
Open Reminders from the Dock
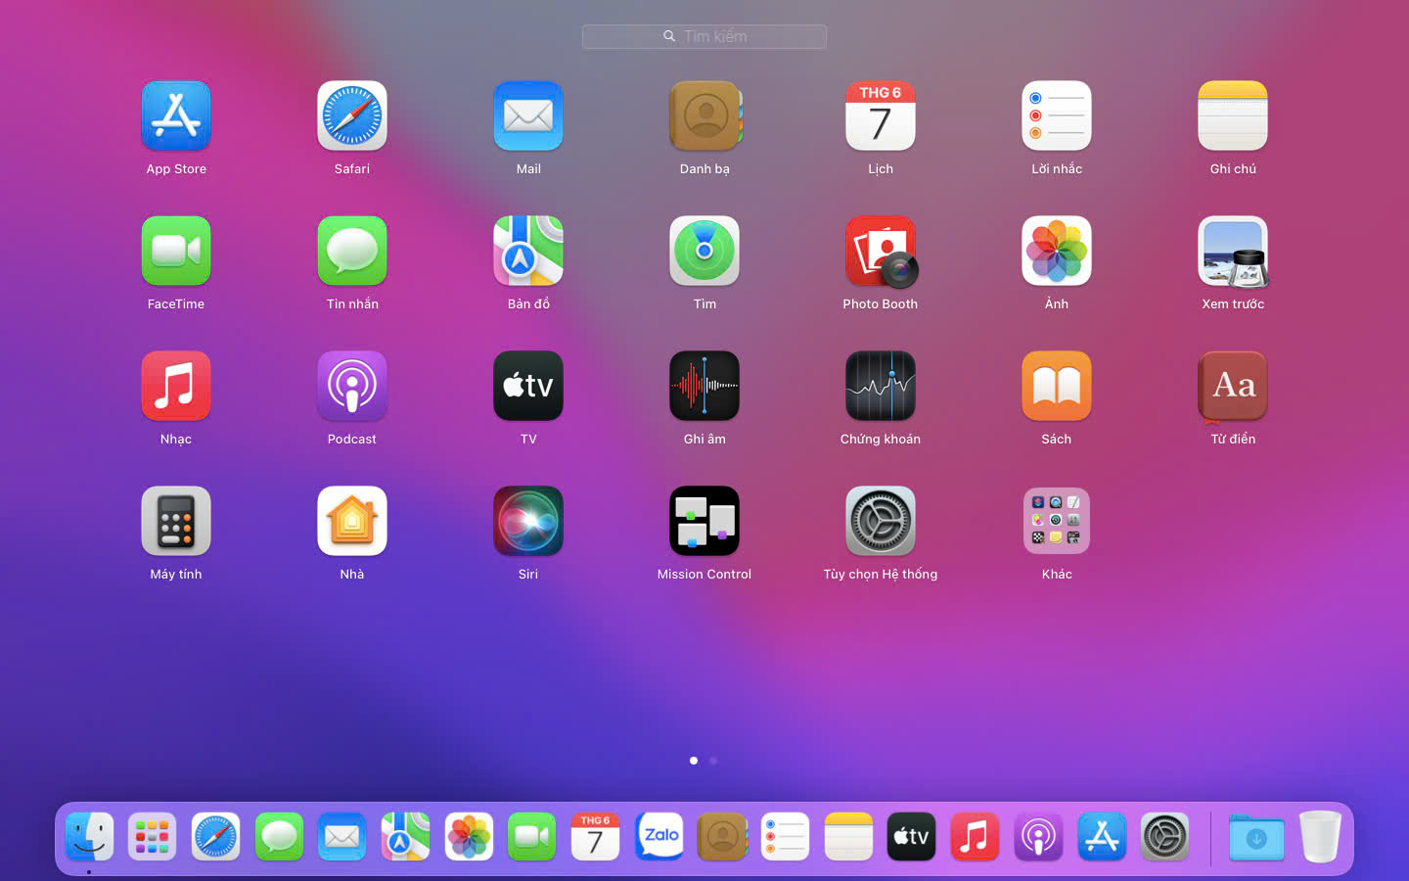coord(785,837)
